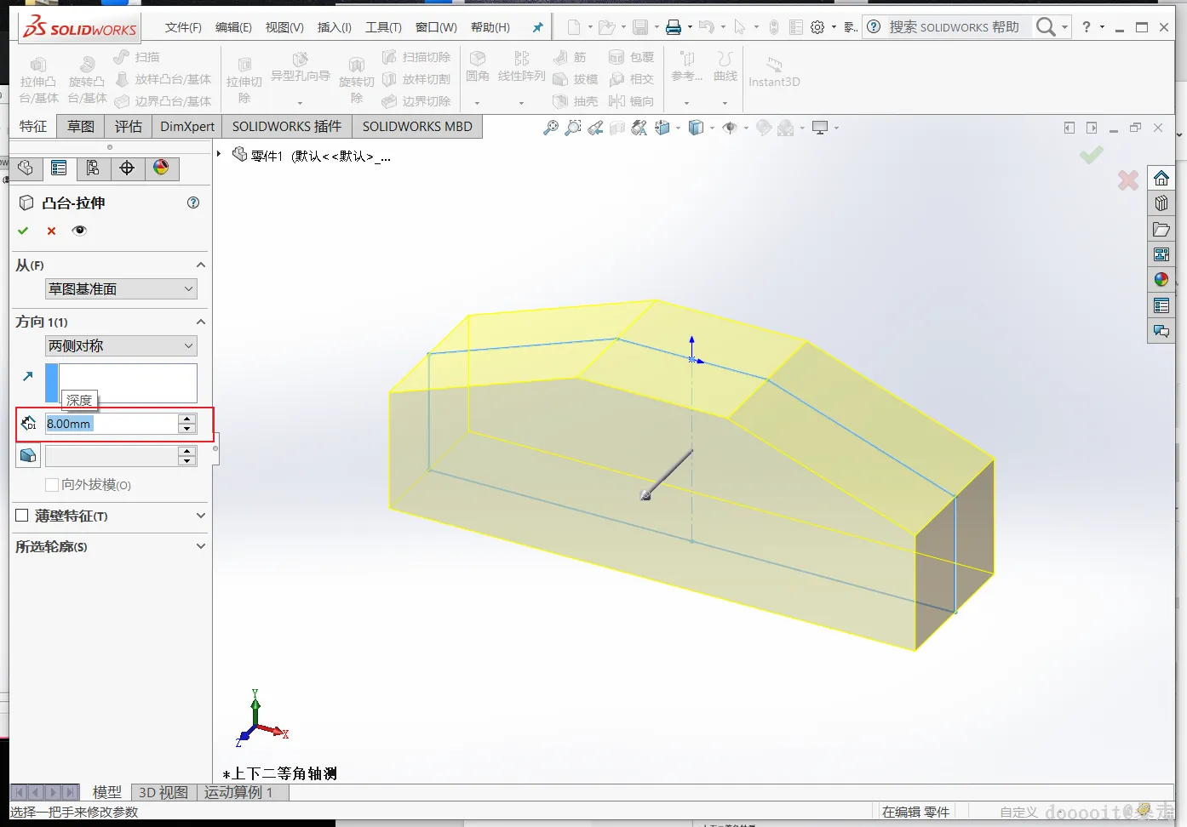The image size is (1187, 827).
Task: Click the Revolved Boss/Base (旋转凸台/基体) tool
Action: point(87,81)
